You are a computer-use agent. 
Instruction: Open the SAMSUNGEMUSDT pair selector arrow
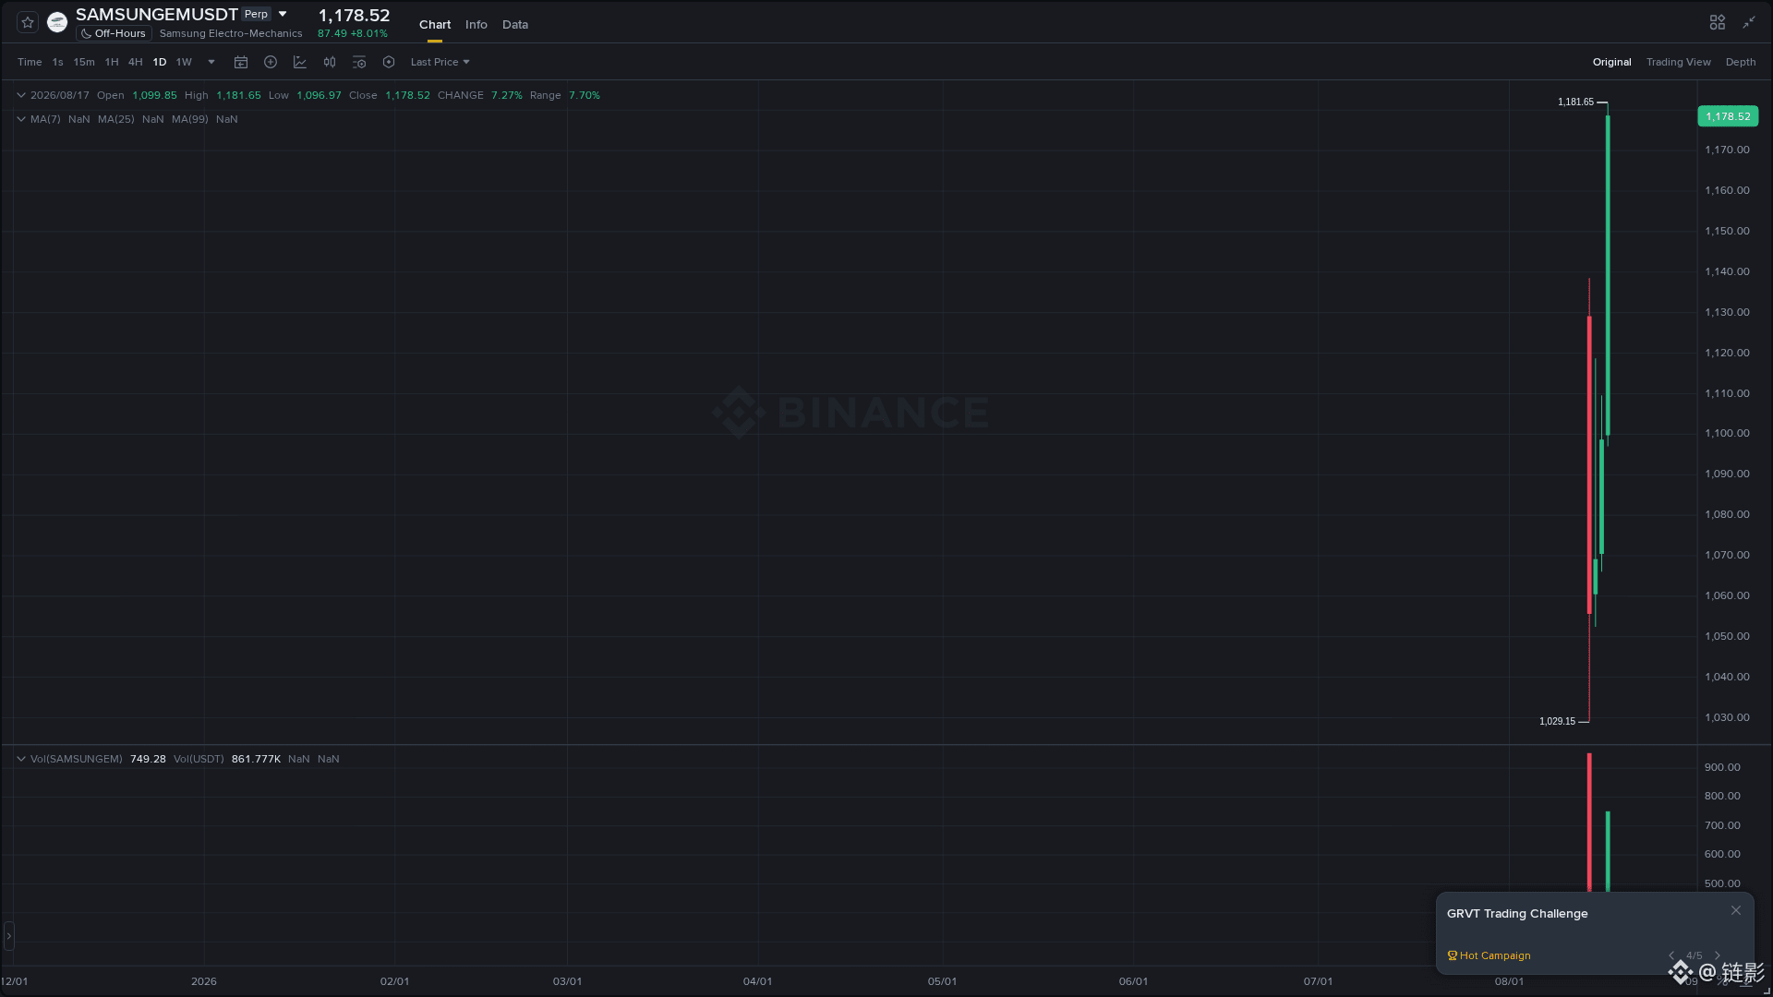(283, 14)
